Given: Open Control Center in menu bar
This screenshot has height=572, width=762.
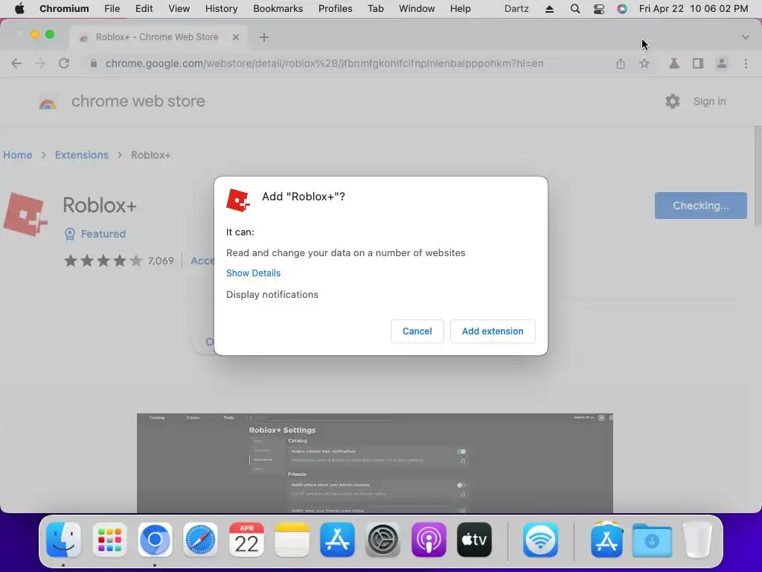Looking at the screenshot, I should [599, 9].
